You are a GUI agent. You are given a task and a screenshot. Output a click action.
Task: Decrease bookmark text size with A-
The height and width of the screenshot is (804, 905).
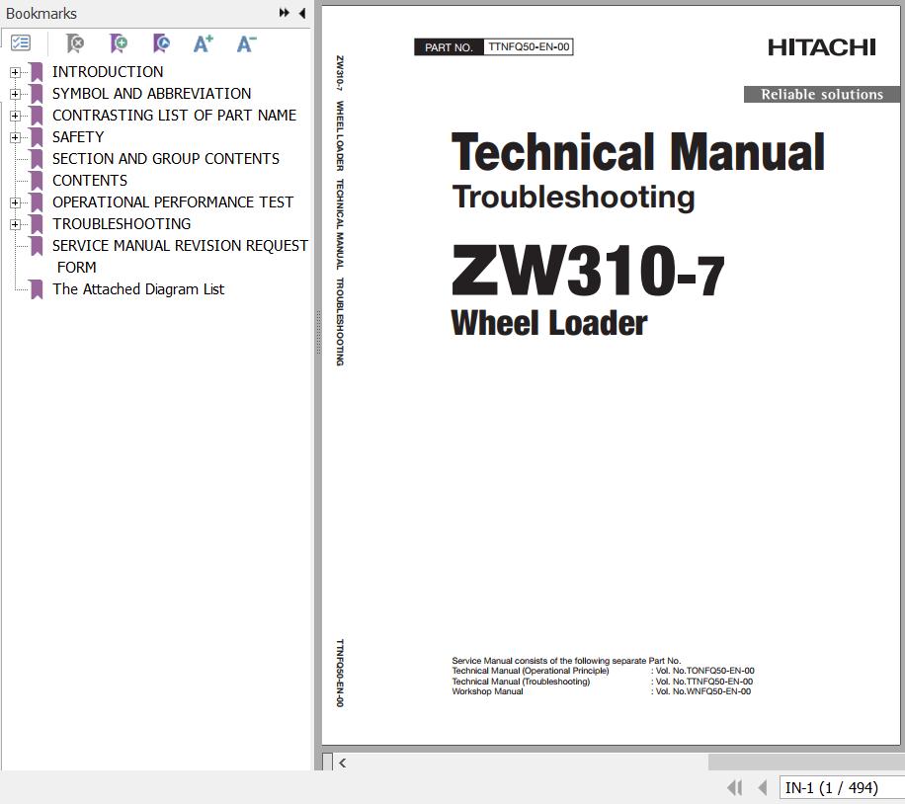tap(246, 43)
